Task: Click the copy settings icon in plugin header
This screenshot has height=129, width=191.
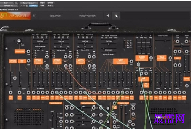Action: click(27, 6)
